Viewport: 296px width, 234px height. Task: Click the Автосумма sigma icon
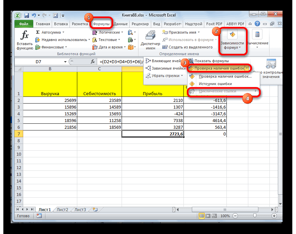[x=38, y=32]
